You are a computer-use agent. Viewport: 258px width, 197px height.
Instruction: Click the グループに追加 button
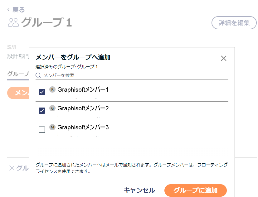196,190
